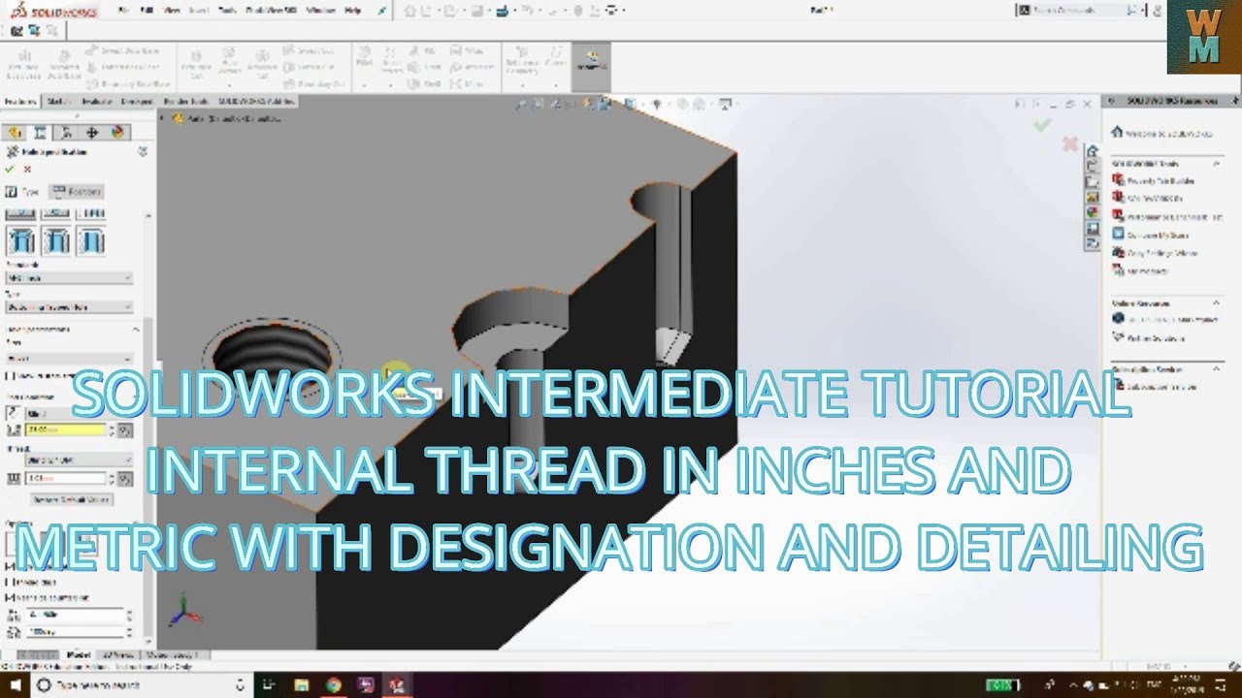Click the blind hole depth stepper arrows
The height and width of the screenshot is (698, 1242).
pyautogui.click(x=111, y=429)
